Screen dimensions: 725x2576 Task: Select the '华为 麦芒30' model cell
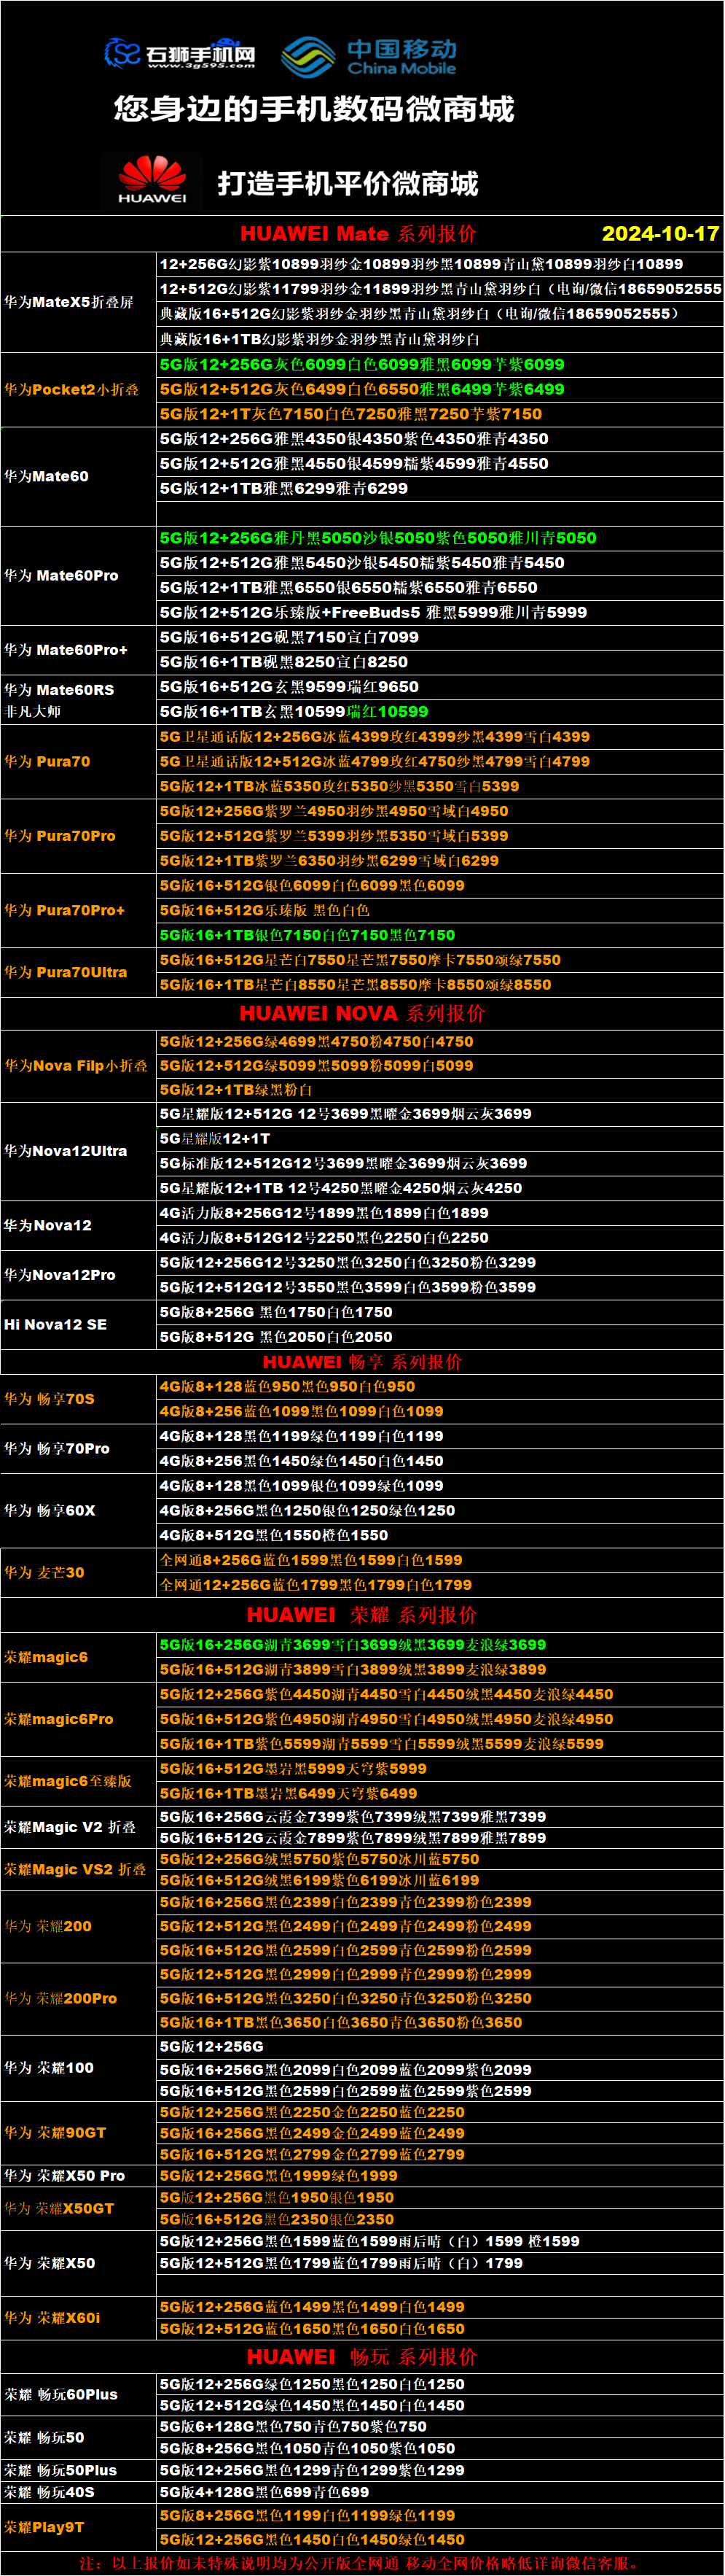click(78, 1573)
